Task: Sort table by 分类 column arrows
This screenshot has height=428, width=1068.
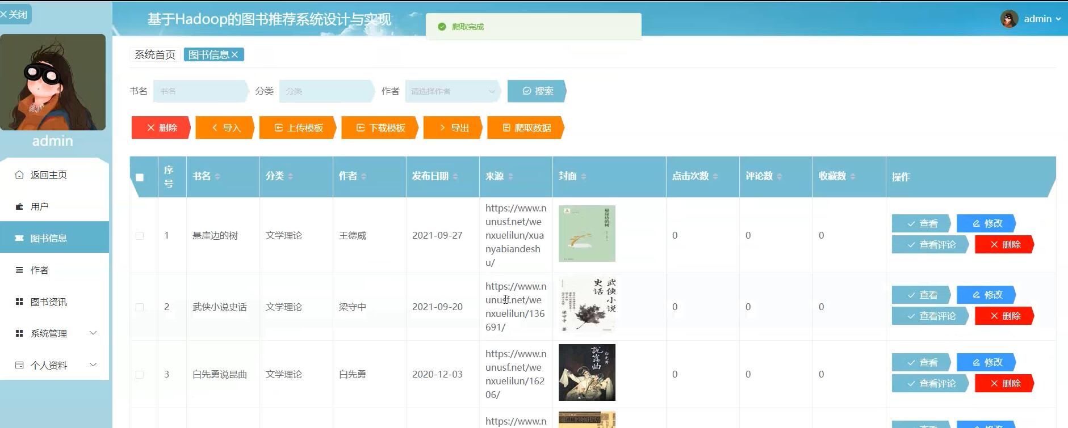Action: [291, 176]
